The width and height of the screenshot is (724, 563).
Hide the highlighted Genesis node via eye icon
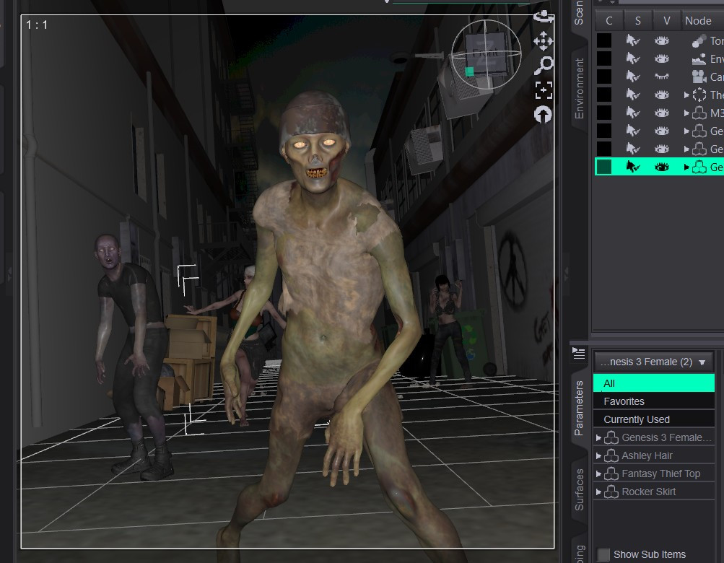[x=662, y=167]
